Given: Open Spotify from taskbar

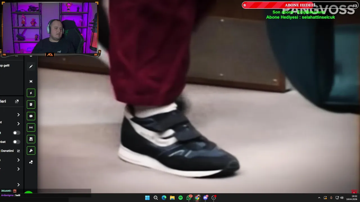Looking at the screenshot, I should point(181,198).
